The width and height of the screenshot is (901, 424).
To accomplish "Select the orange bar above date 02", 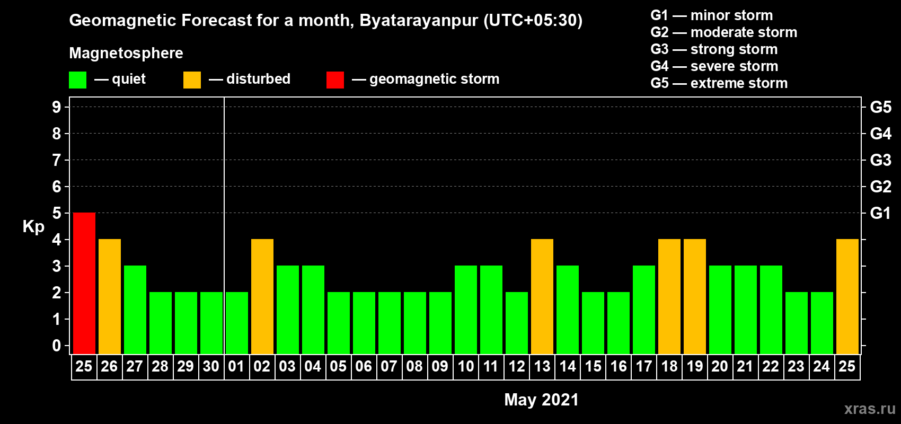I will point(262,297).
